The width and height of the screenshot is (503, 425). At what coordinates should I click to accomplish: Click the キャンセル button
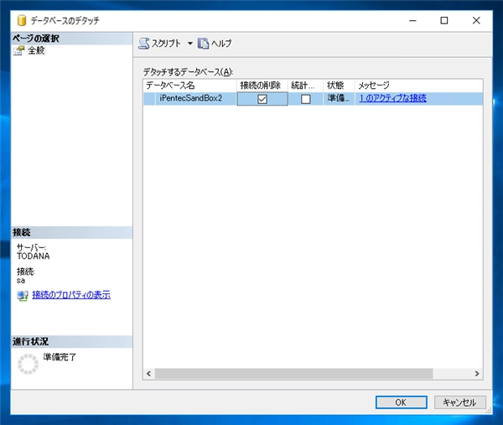[x=460, y=402]
